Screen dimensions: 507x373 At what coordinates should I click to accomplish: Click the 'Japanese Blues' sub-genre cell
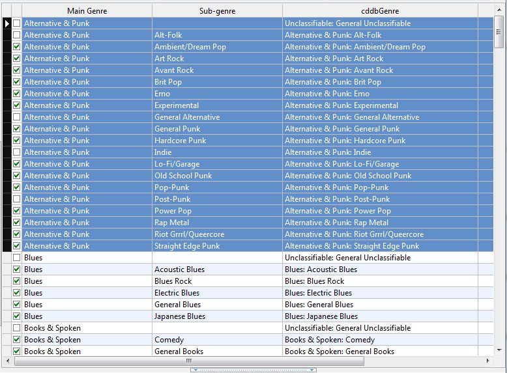(217, 316)
